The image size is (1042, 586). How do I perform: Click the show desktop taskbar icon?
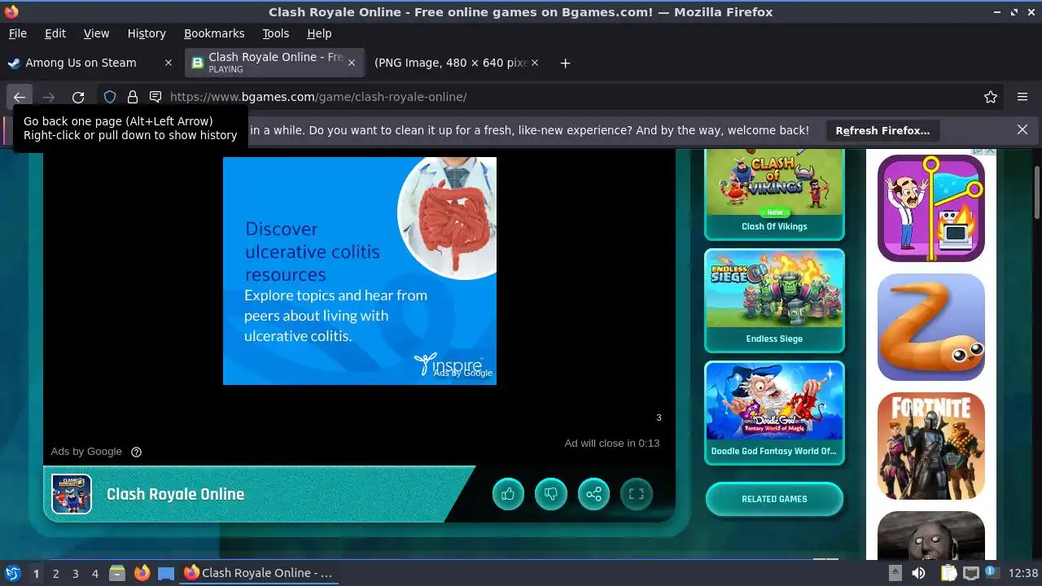(166, 573)
